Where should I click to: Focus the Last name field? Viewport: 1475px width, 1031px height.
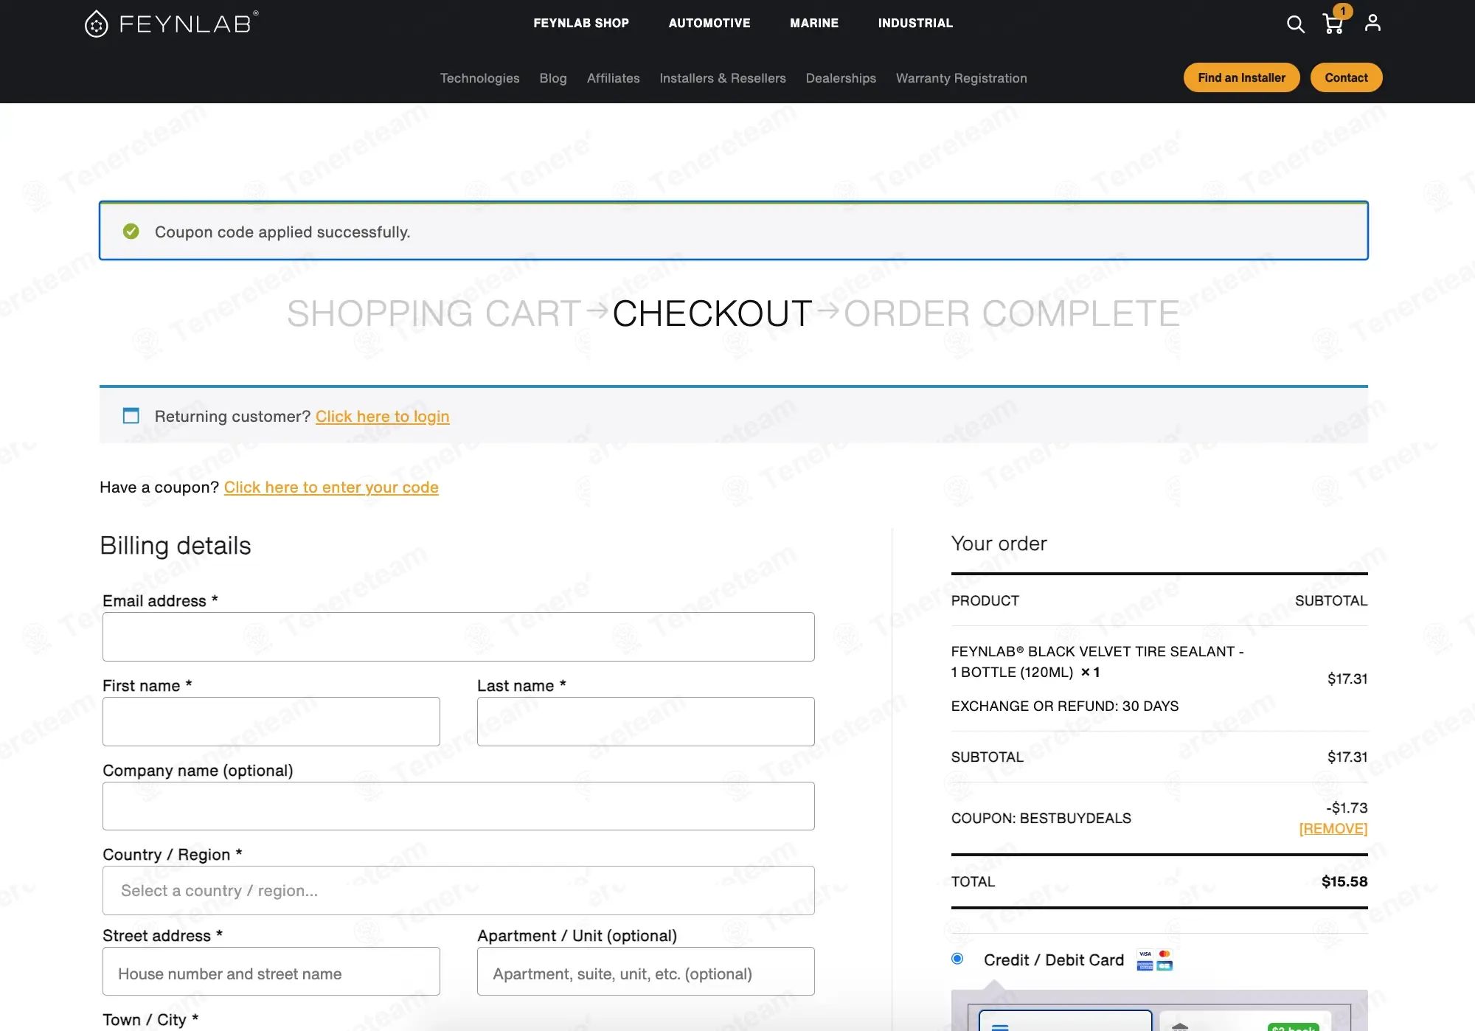pyautogui.click(x=646, y=721)
